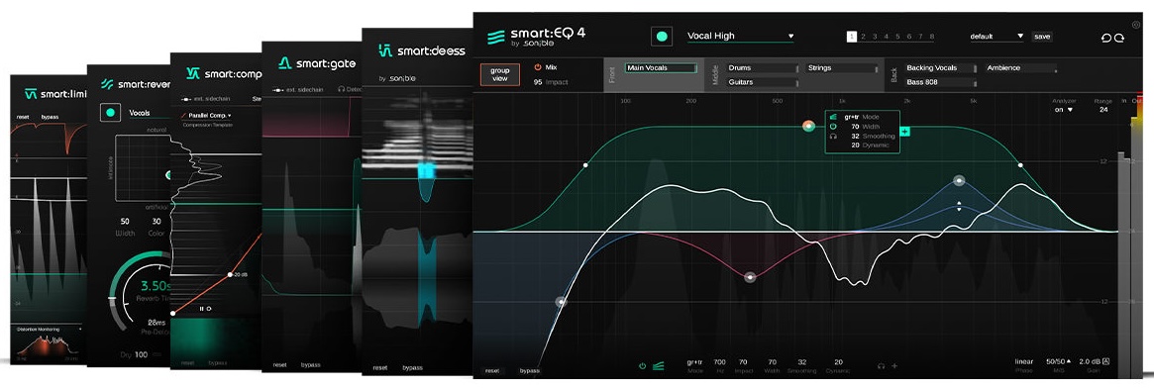Viewport: 1154px width, 390px height.
Task: Select state 2 tab
Action: pos(864,36)
